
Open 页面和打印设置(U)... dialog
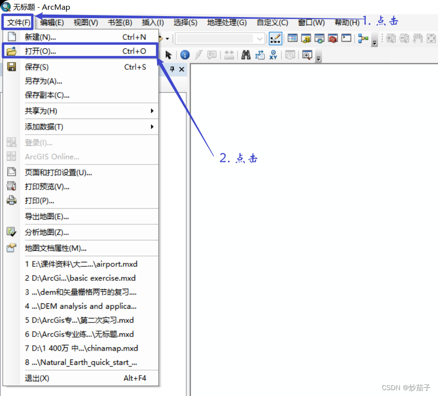click(80, 172)
